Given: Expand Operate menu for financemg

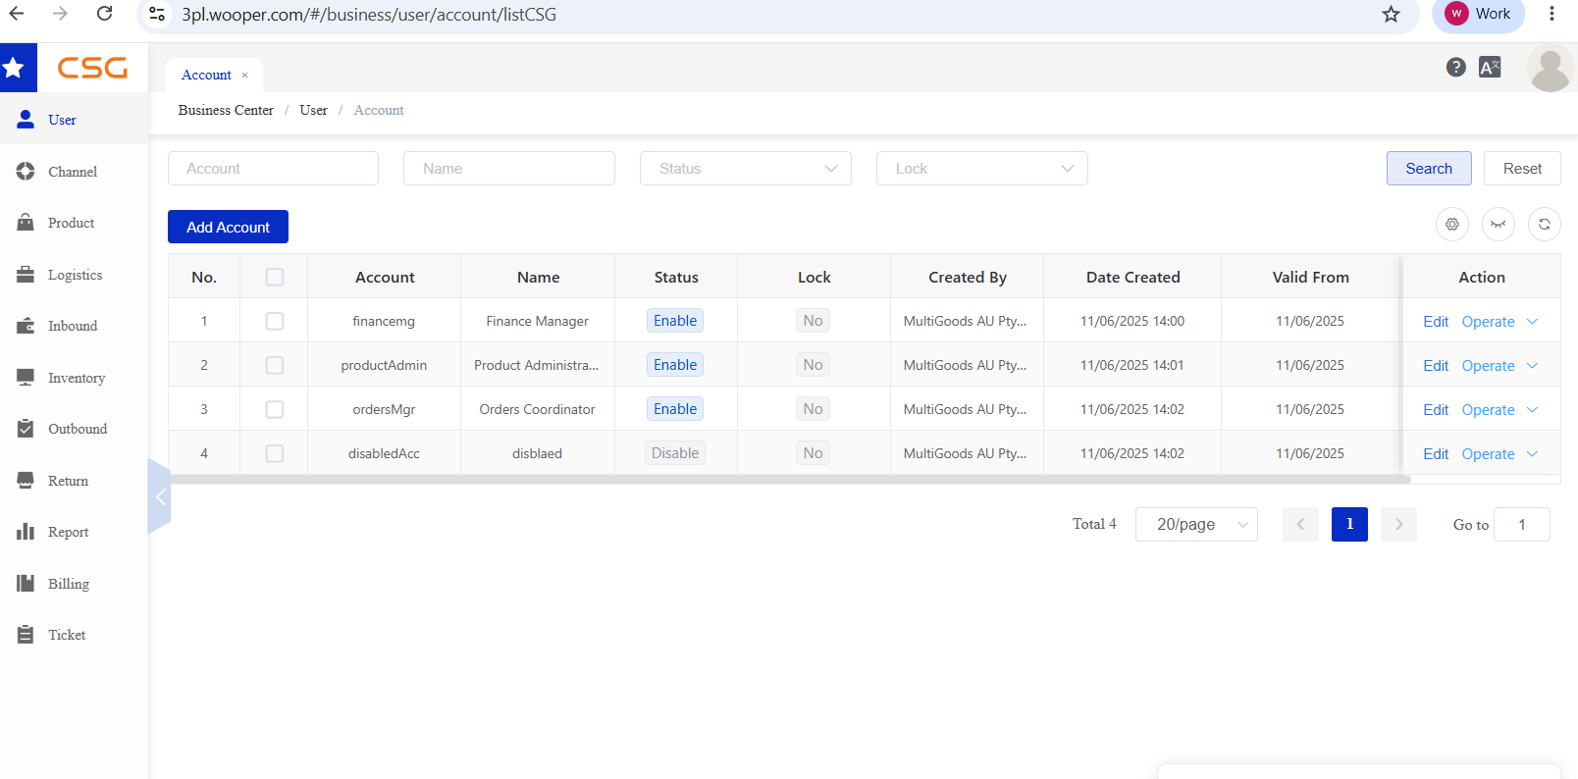Looking at the screenshot, I should pos(1499,322).
